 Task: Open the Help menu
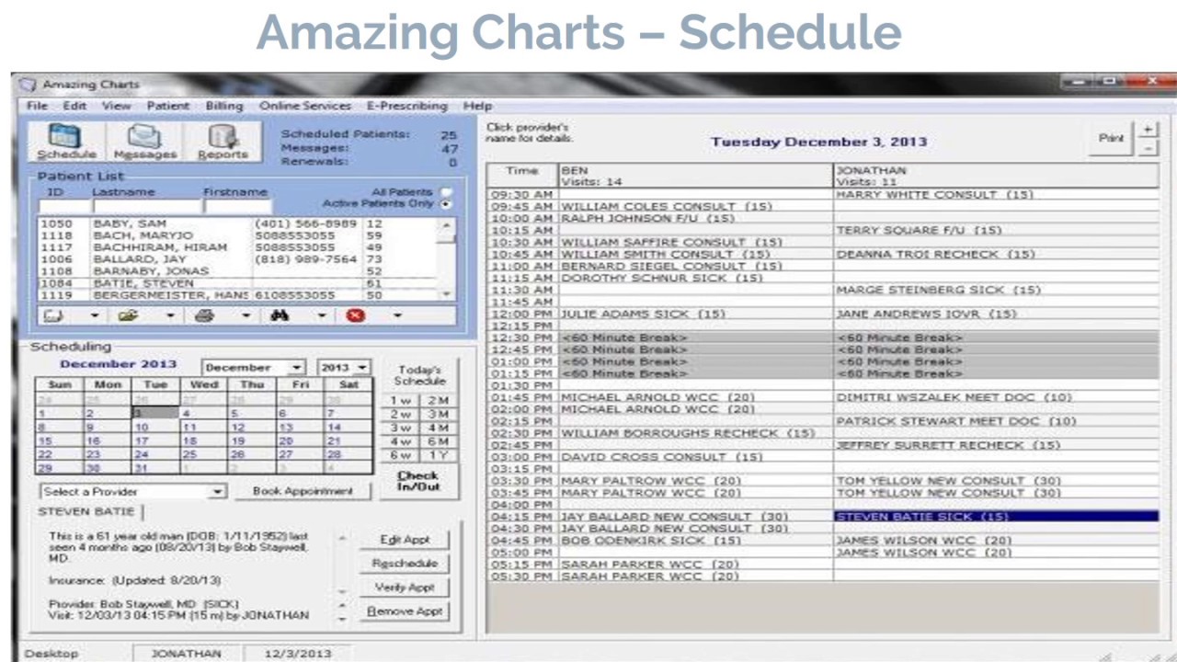tap(477, 106)
